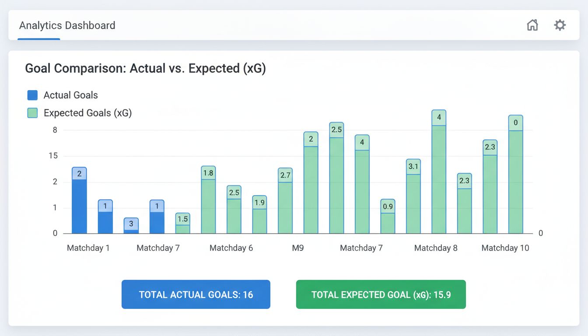Click the Actual Goals legend label
This screenshot has width=588, height=336.
[70, 95]
